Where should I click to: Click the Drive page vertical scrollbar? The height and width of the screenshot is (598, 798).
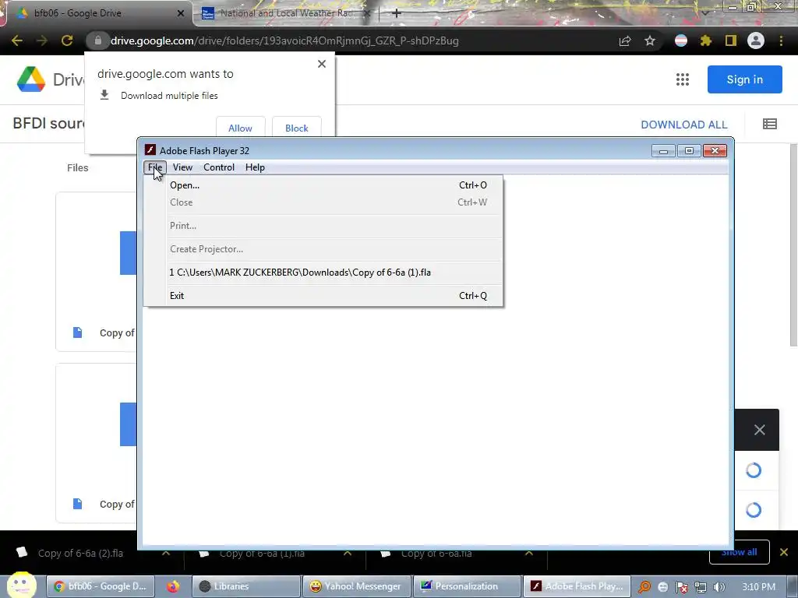pyautogui.click(x=793, y=244)
